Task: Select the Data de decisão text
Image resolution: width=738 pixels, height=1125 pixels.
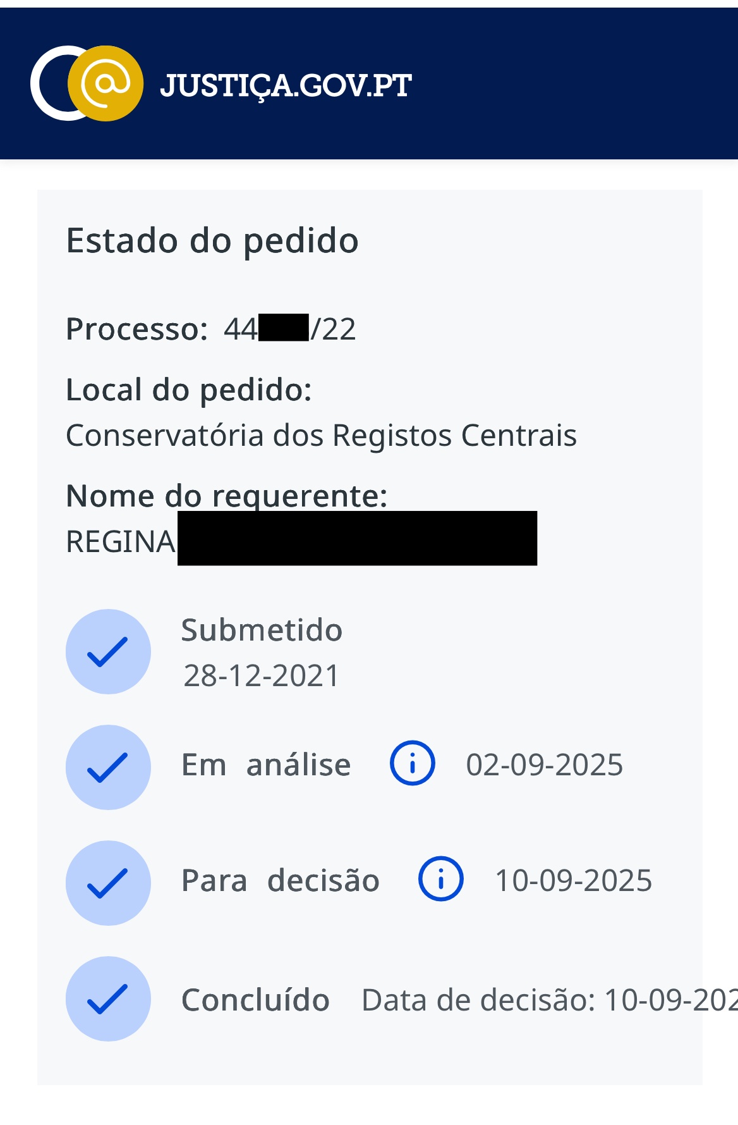Action: pos(548,1000)
